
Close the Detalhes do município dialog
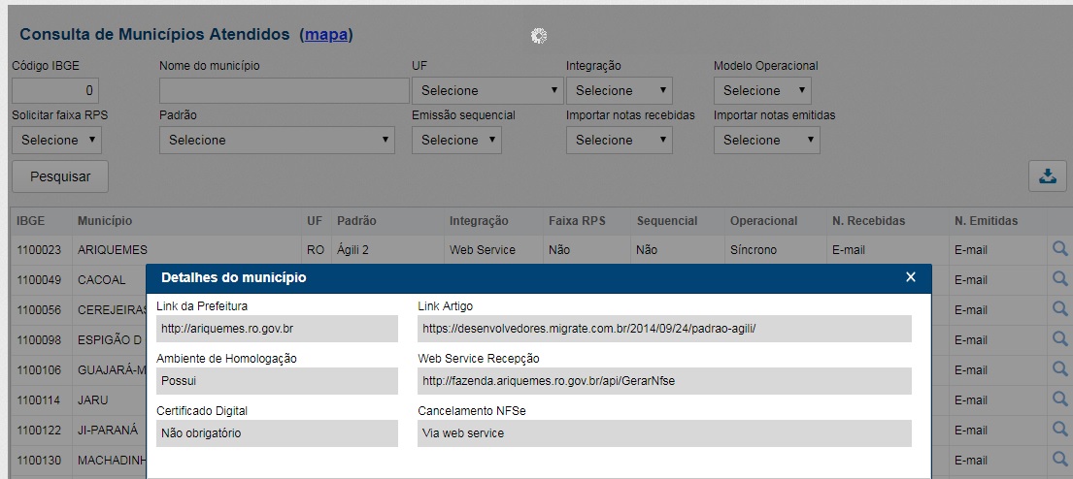pyautogui.click(x=910, y=277)
